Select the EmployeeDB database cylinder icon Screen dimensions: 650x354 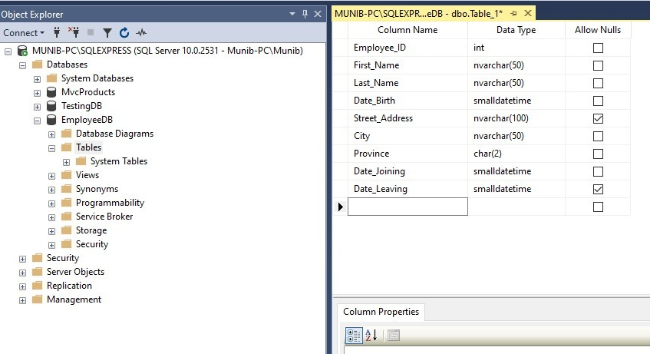point(51,120)
